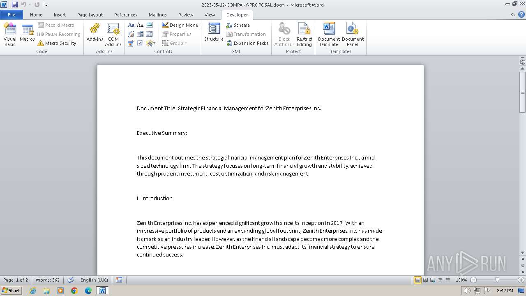Click the zoom slider handle
Image resolution: width=526 pixels, height=296 pixels.
click(x=497, y=280)
